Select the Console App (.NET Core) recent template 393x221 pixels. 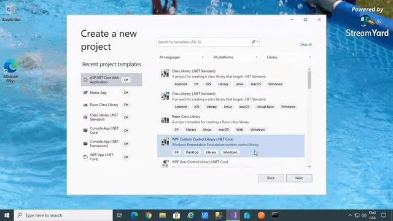click(x=111, y=130)
